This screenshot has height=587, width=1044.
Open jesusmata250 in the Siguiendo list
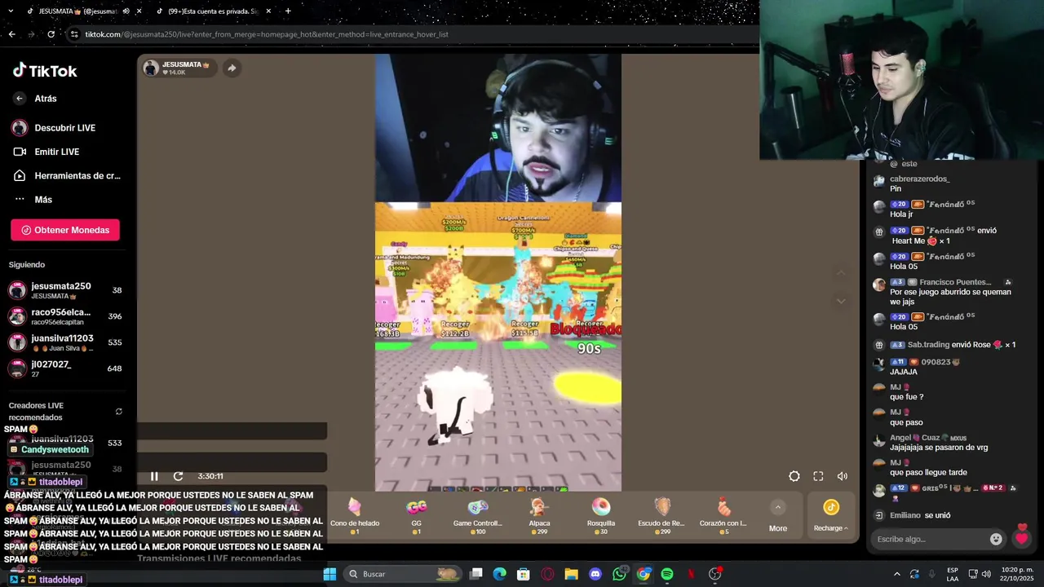click(65, 290)
